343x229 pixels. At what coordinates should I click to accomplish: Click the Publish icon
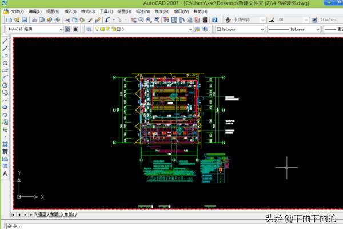coord(49,20)
